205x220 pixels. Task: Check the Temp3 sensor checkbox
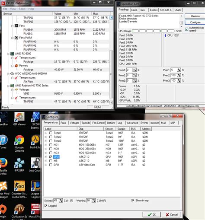[51, 141]
